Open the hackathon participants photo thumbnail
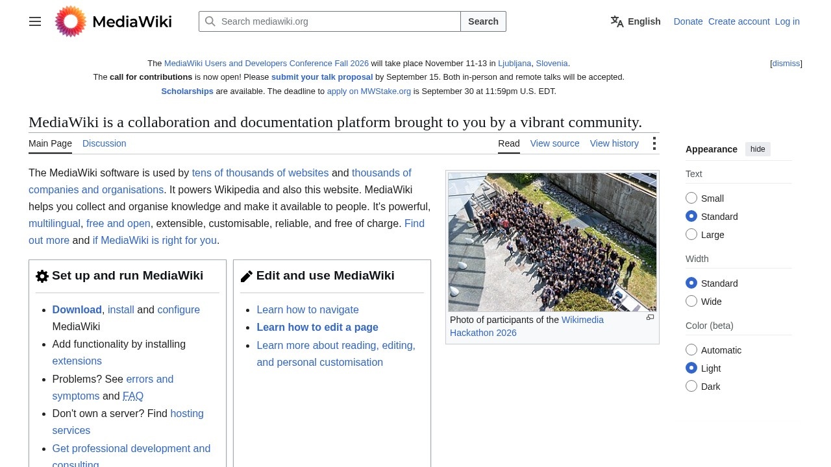 coord(552,242)
